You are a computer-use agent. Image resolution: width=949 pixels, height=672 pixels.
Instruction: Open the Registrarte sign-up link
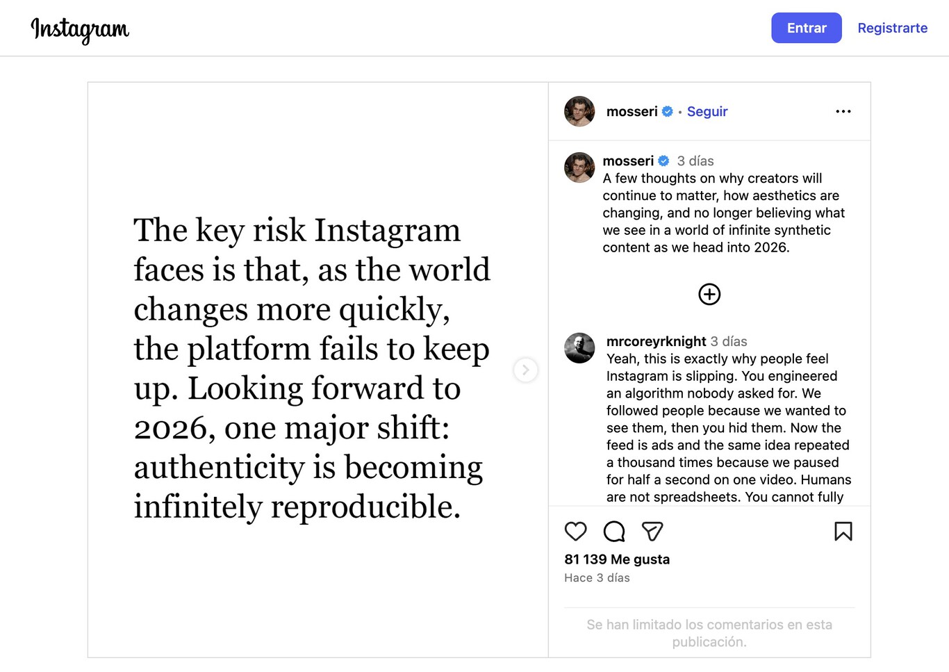[892, 28]
